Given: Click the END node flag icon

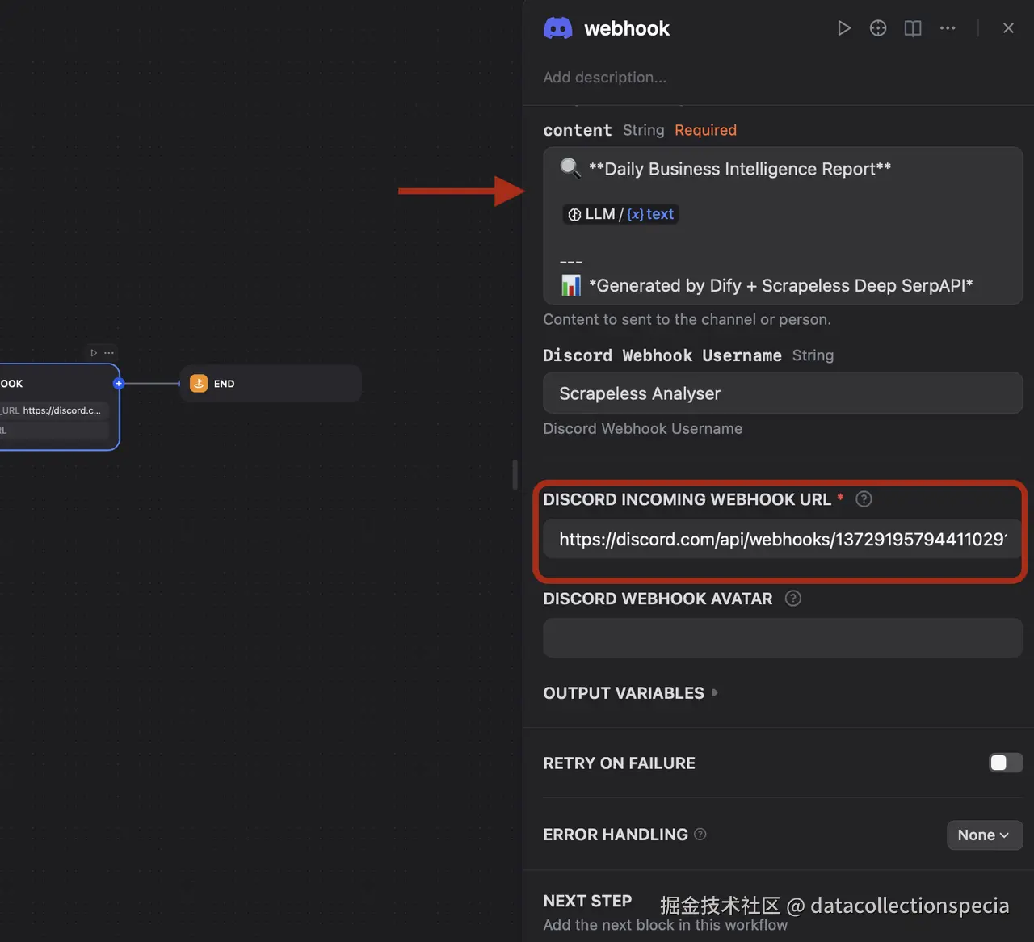Looking at the screenshot, I should point(199,383).
